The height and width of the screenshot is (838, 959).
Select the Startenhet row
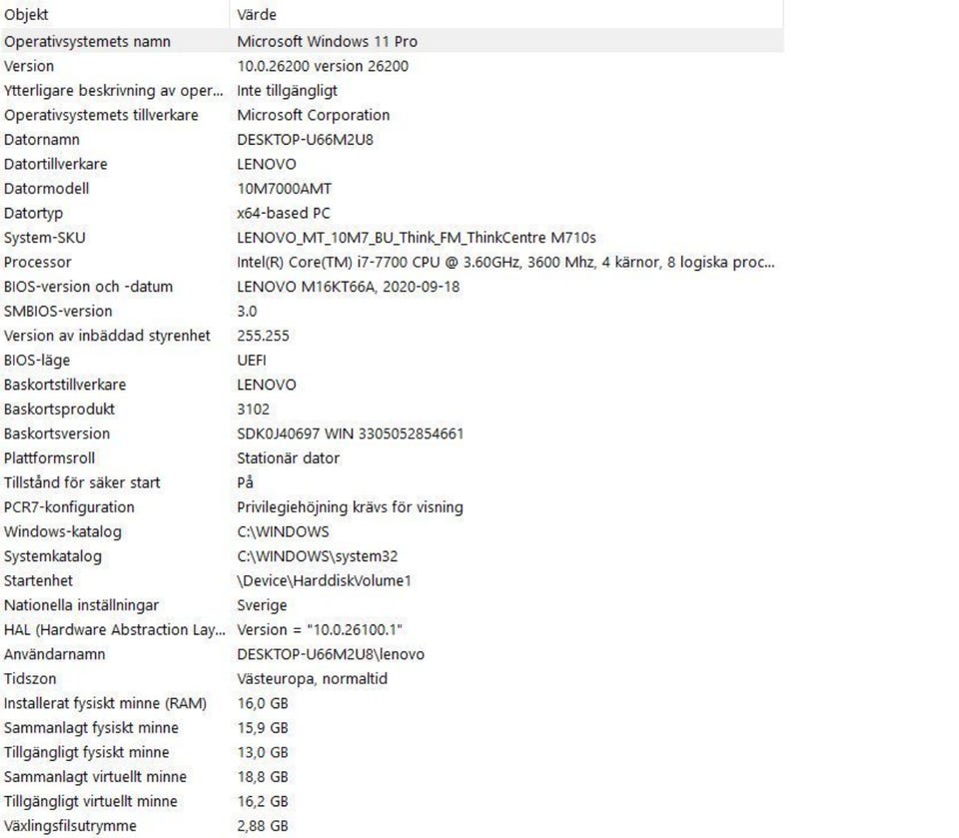point(392,580)
